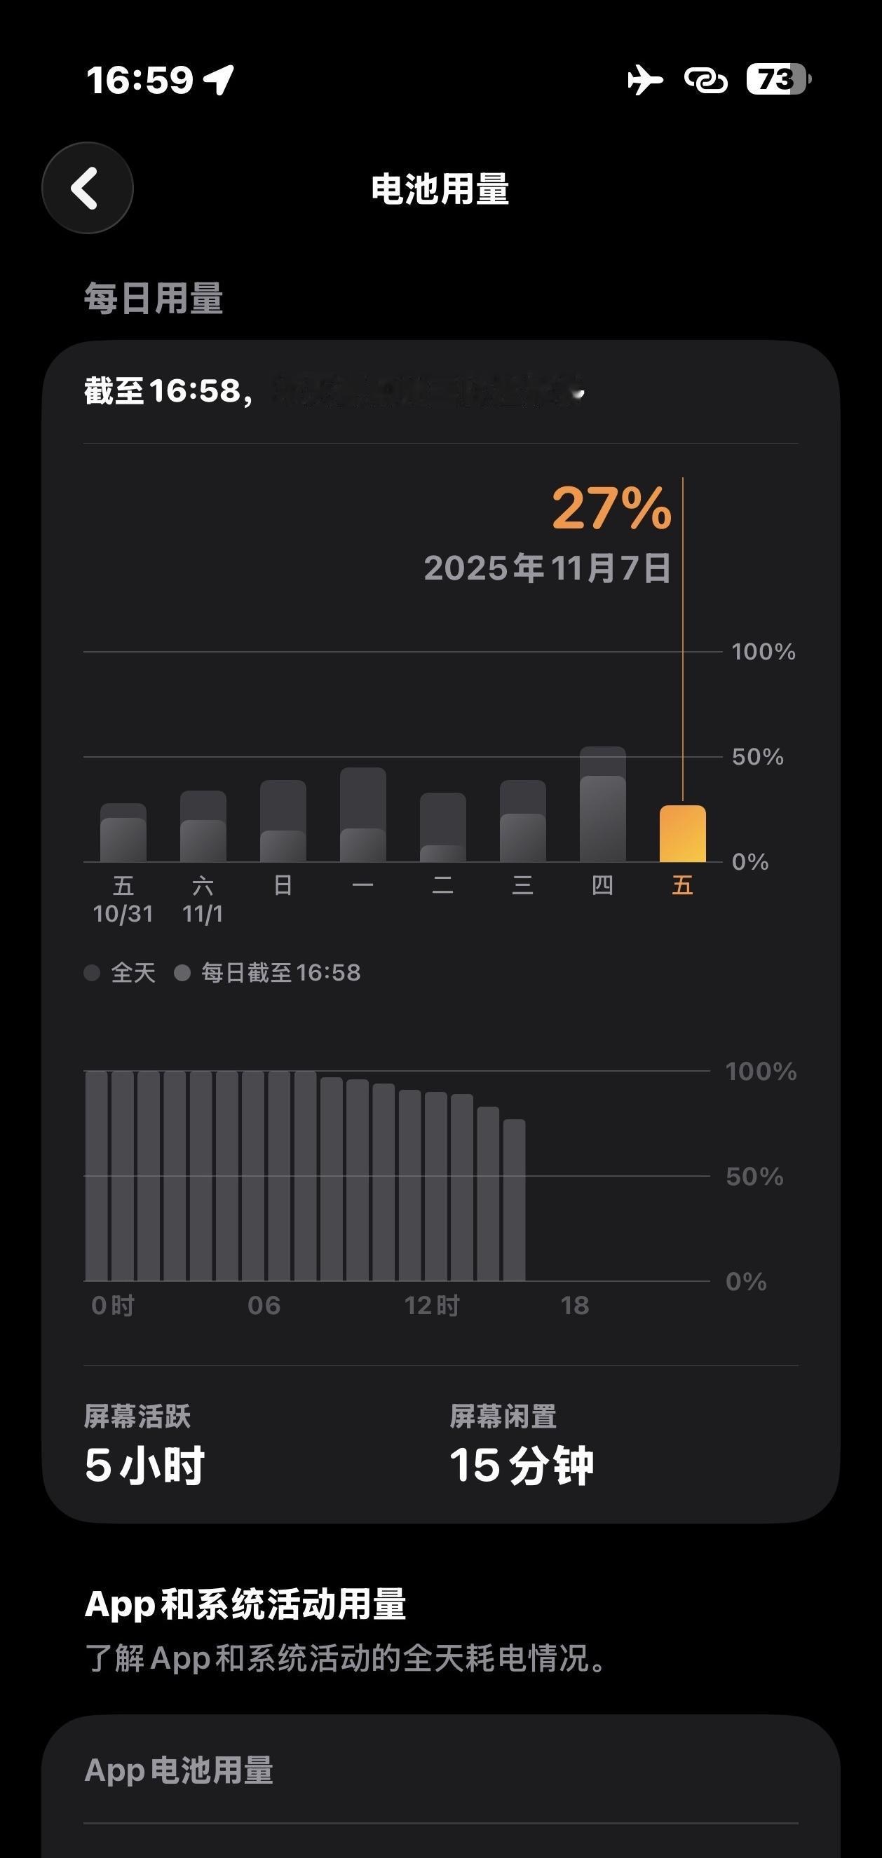The width and height of the screenshot is (882, 1858).
Task: Select the Tuesday (二) usage bar
Action: point(442,828)
